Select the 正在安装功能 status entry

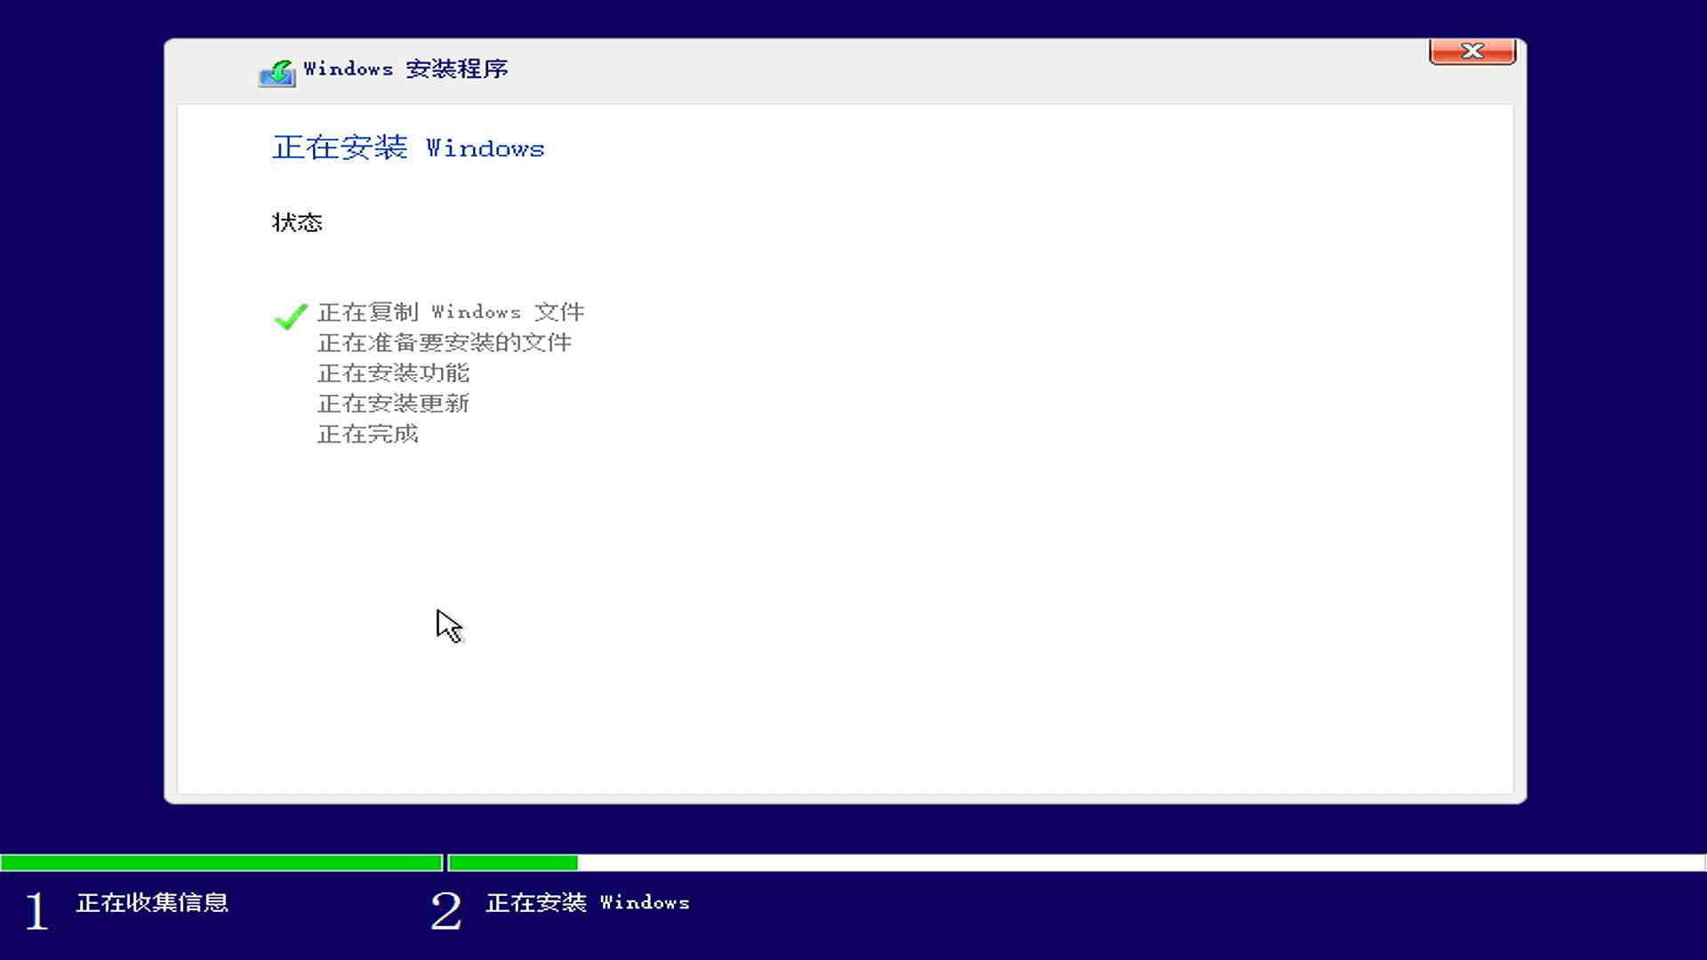394,373
